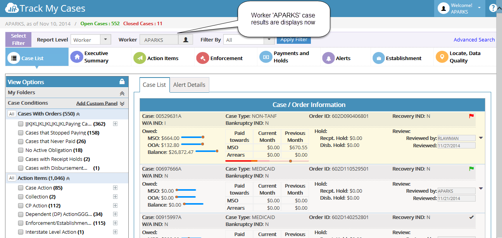Collapse the Cases With Orders group

point(78,114)
